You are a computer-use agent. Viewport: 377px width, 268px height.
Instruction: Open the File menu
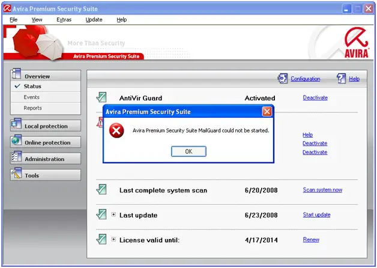click(13, 20)
